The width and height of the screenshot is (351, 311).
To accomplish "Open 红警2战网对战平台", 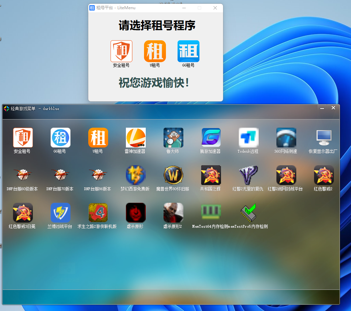I will tap(286, 175).
